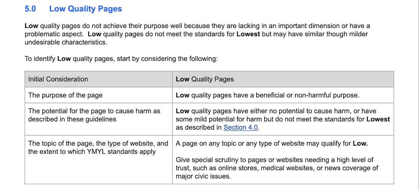Click bold "Lowest" in the intro paragraph
Image resolution: width=419 pixels, height=190 pixels.
click(x=248, y=34)
